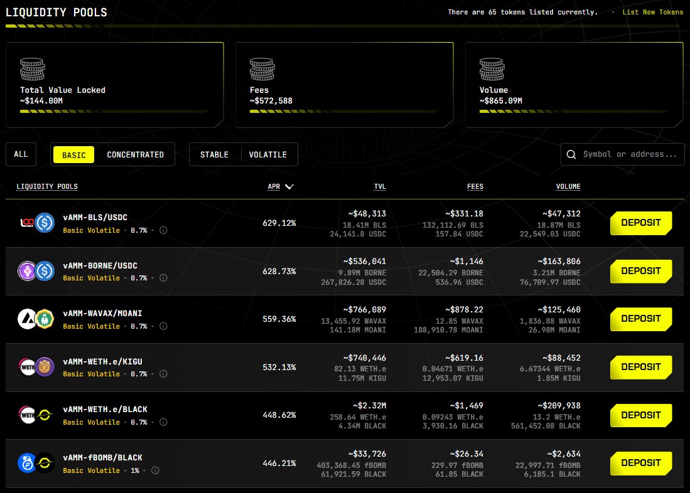
Task: Click the info icon on vAMM-BORNE/USDC row
Action: [163, 278]
